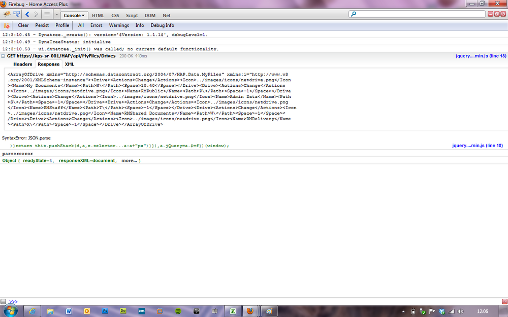This screenshot has width=508, height=317.
Task: Filter console to Errors only
Action: [x=96, y=25]
